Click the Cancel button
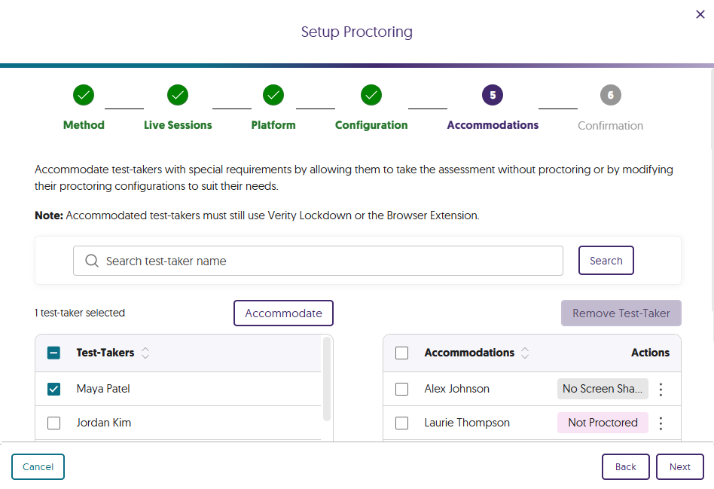714x489 pixels. [x=38, y=466]
